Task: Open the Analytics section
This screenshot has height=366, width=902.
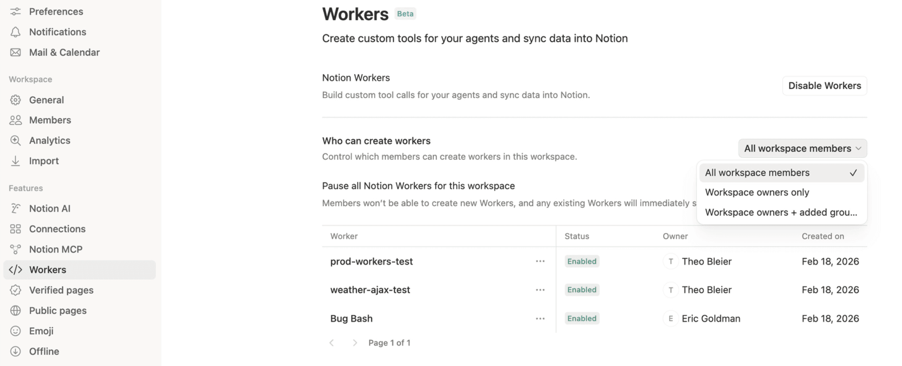Action: click(79, 140)
